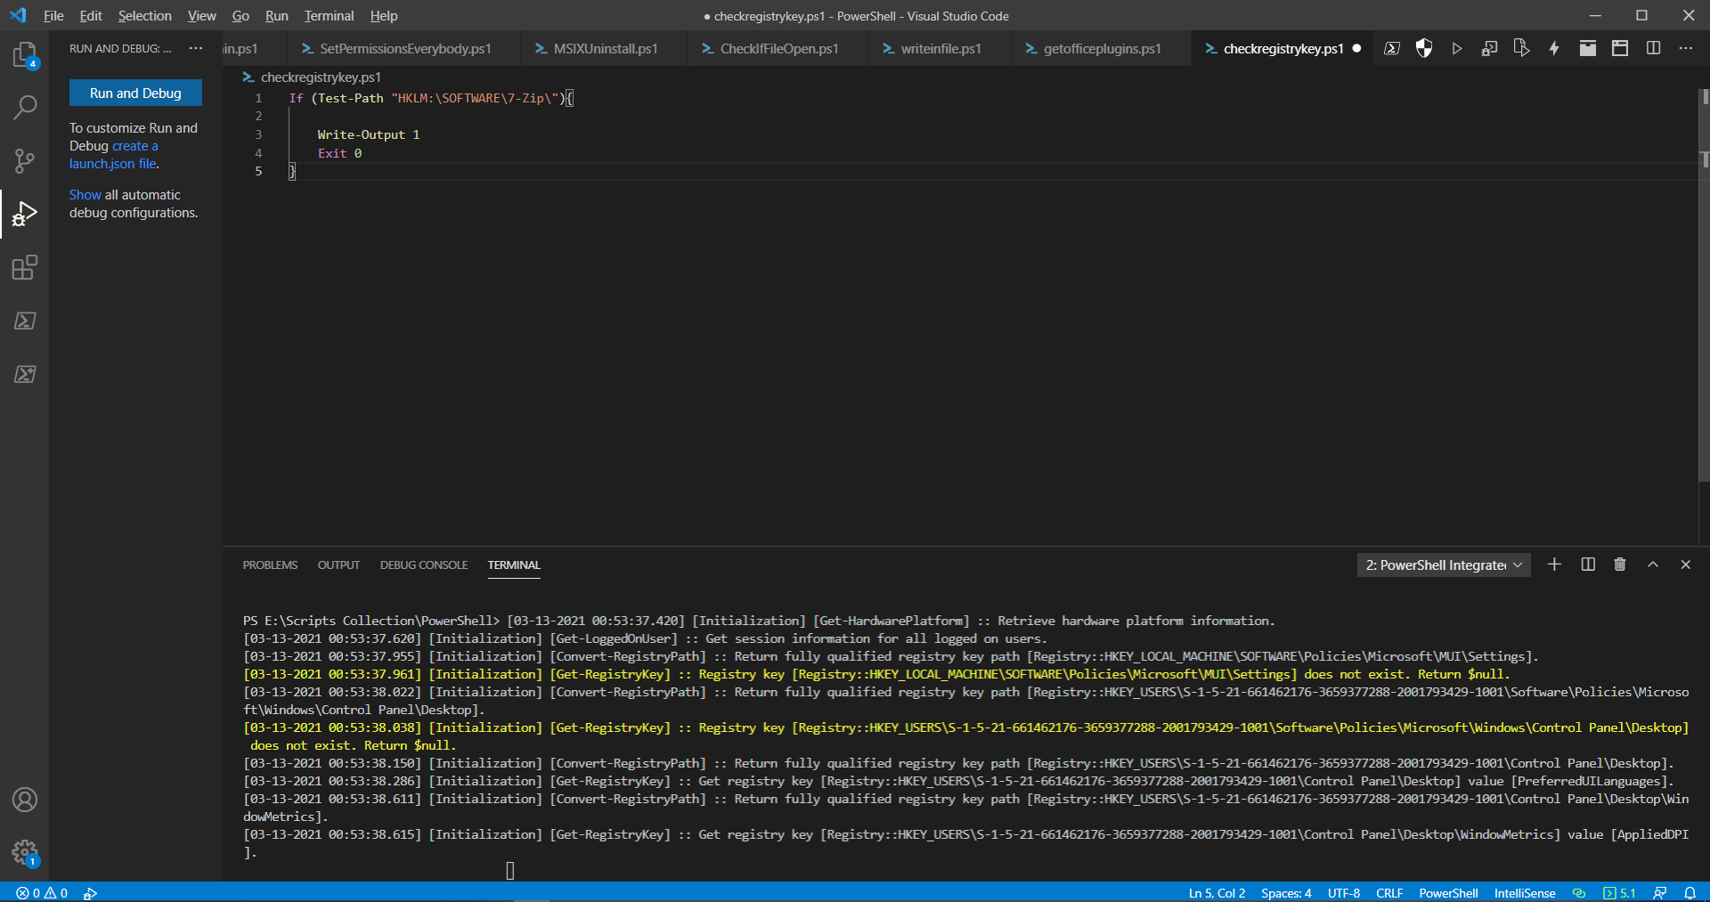Expand Run and Debug panel more options
Screen dimensions: 1710x902
(x=196, y=49)
